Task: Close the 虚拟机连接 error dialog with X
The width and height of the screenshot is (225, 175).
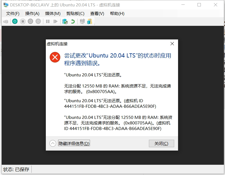Action: point(172,44)
